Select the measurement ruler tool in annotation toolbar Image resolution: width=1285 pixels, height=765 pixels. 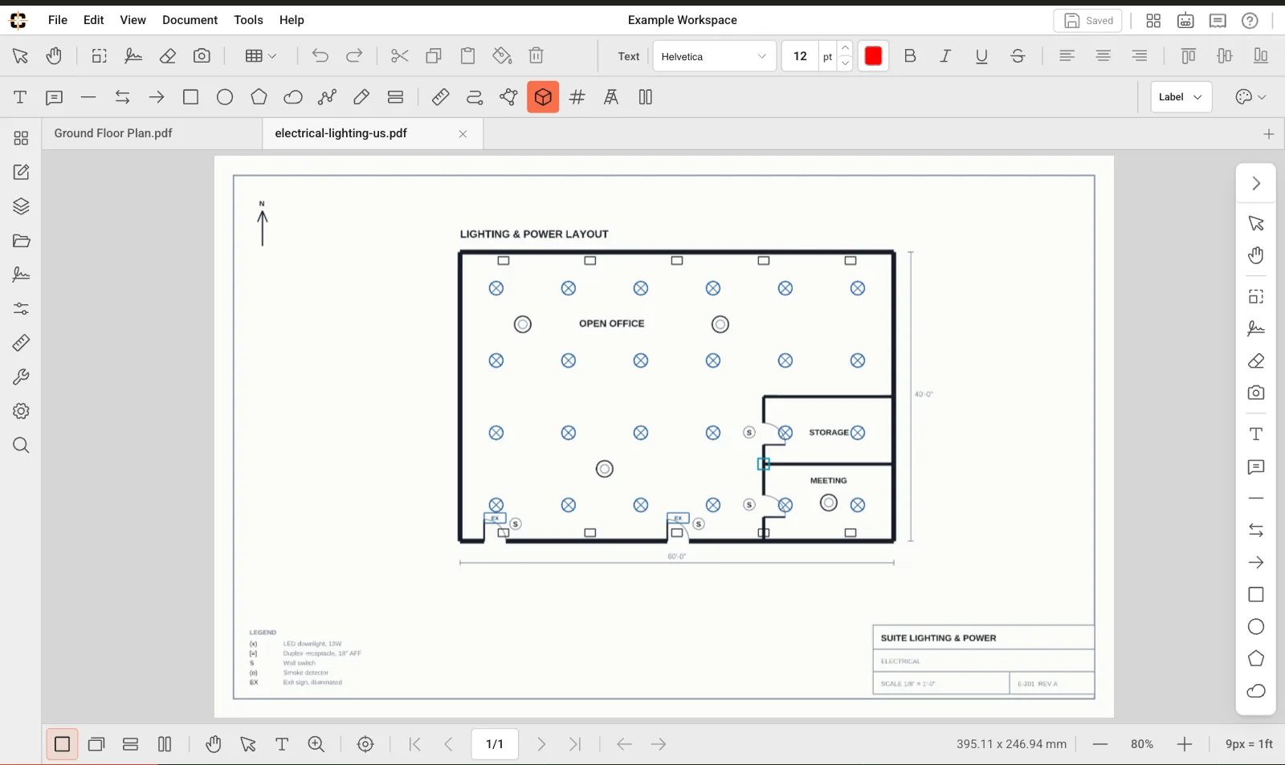click(440, 97)
